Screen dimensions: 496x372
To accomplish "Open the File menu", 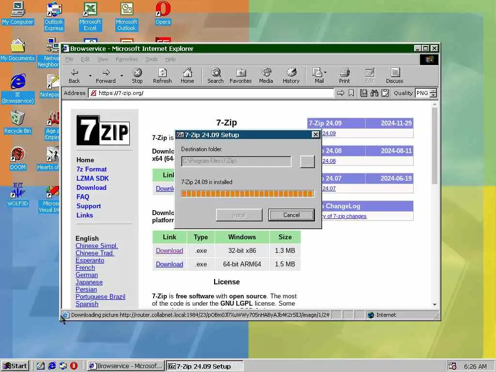I will [x=69, y=59].
